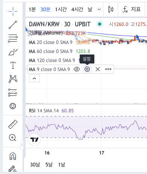
Task: Expand the time interval dropdown arrow
Action: [99, 9]
